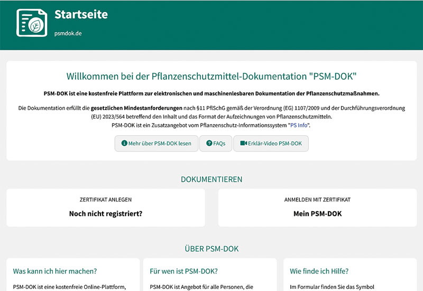Viewport: 423px width, 291px height.
Task: Click the video camera icon for Erklär-Video
Action: pyautogui.click(x=243, y=143)
